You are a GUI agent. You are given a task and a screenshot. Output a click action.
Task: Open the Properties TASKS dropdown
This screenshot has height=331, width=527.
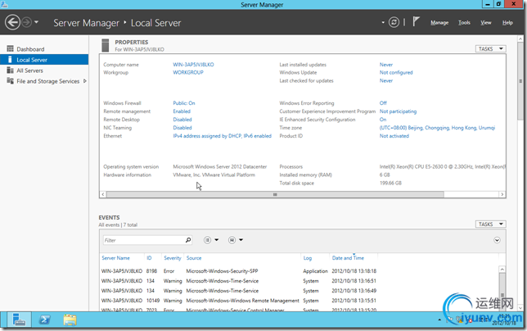[x=491, y=49]
